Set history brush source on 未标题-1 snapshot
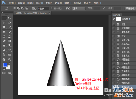136x99 pixels. (114, 19)
